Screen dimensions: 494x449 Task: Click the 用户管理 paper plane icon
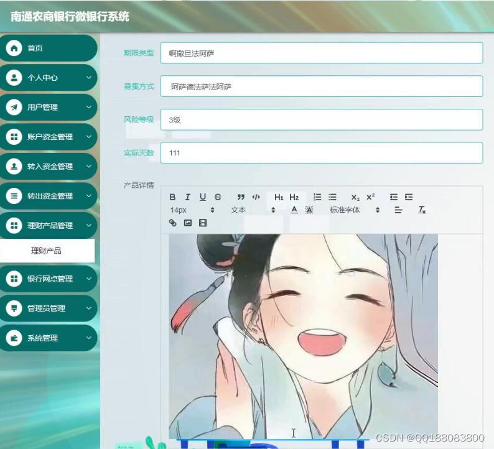(14, 108)
